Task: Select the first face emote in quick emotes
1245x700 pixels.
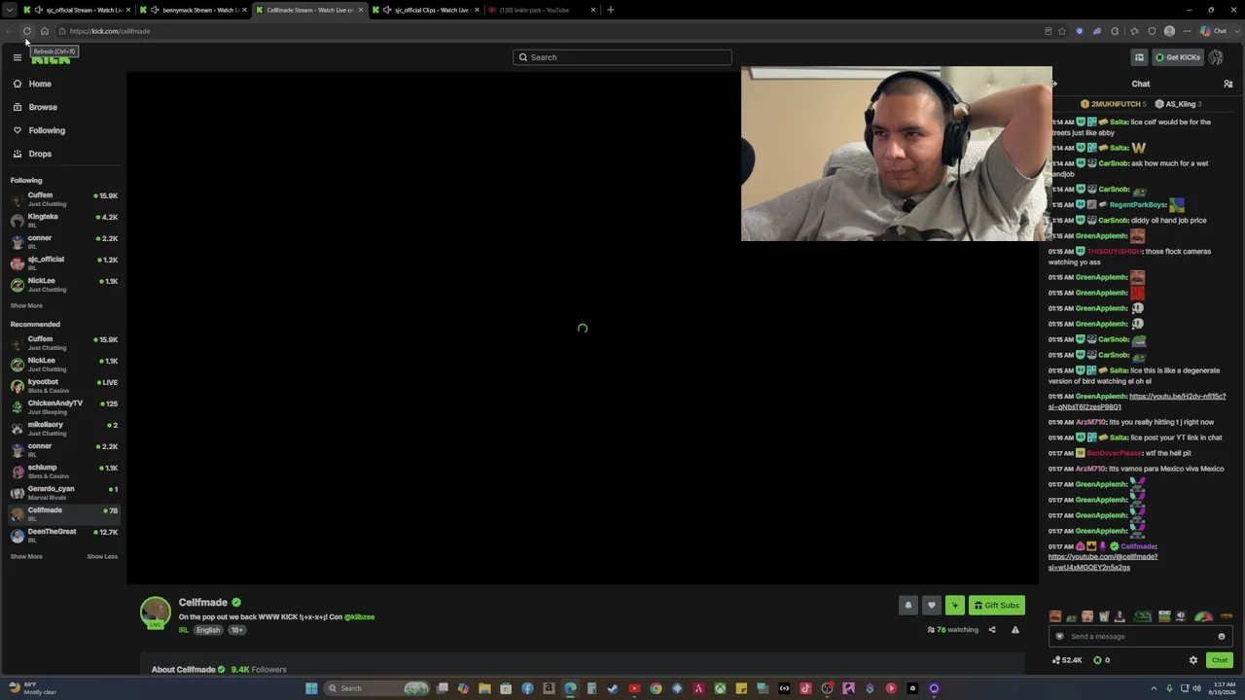Action: (1055, 616)
